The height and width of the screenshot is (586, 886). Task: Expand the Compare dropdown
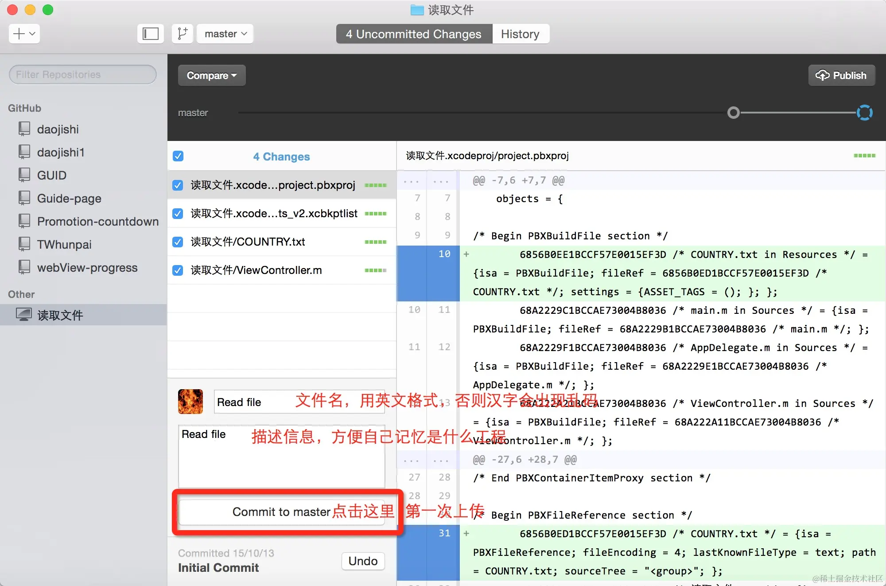(212, 75)
